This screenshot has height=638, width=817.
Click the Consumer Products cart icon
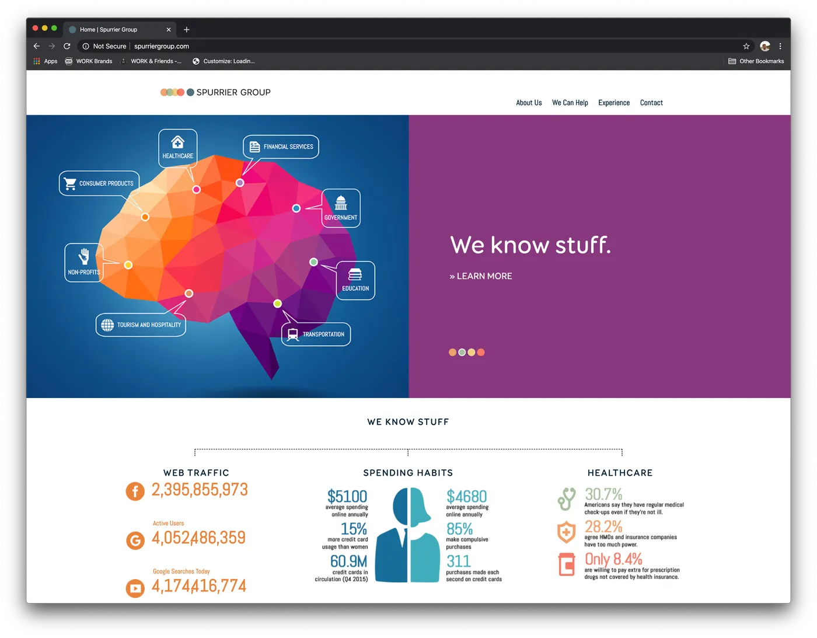point(70,183)
